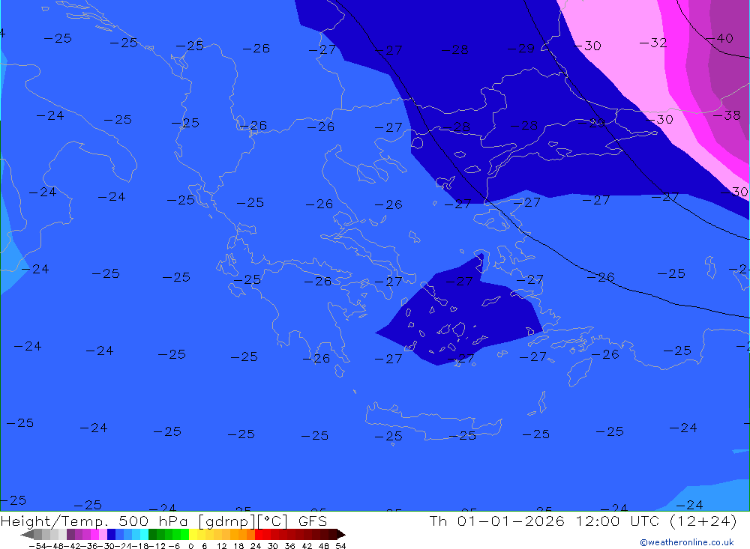Click the "01-01-2026" forecast date text
The height and width of the screenshot is (549, 750).
click(x=510, y=521)
